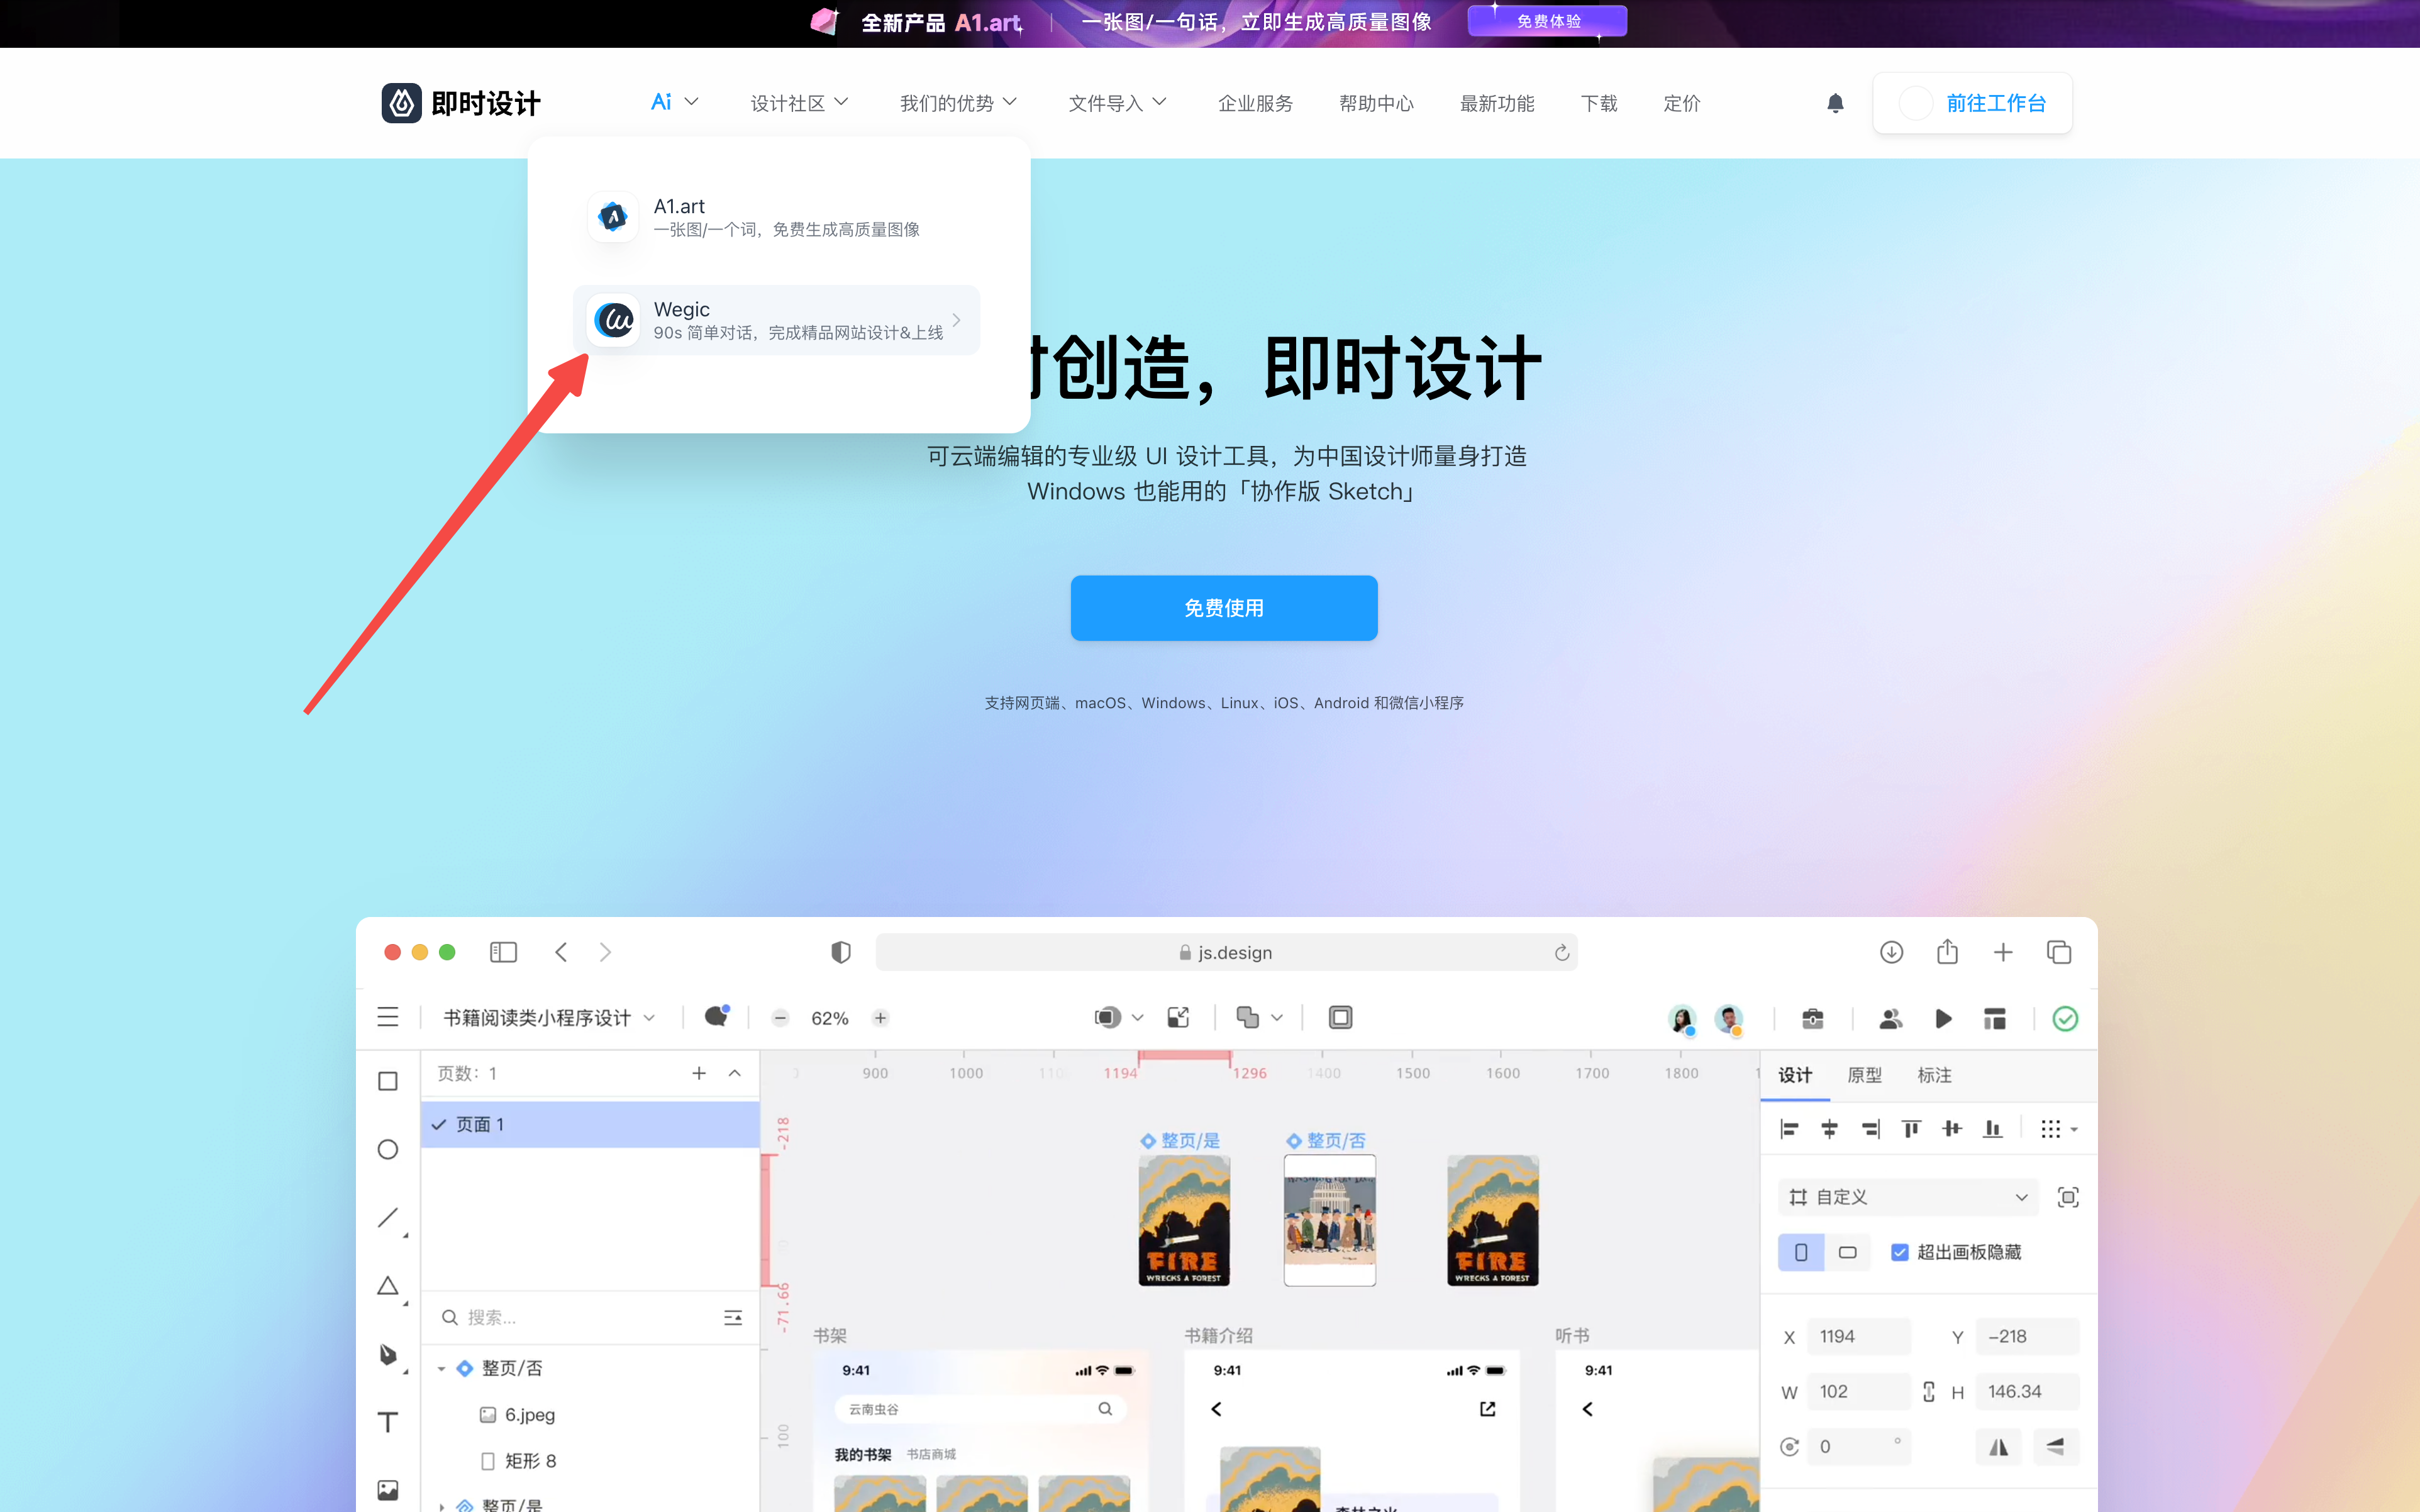Click the 免费使用 button
The image size is (2420, 1512).
(1223, 608)
